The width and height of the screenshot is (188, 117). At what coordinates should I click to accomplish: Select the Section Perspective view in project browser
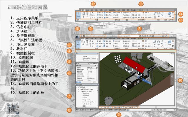[x=89, y=102]
